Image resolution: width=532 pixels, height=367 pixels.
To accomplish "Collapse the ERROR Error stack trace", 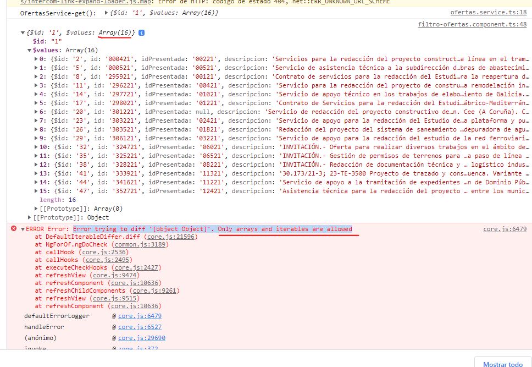I will (x=23, y=229).
